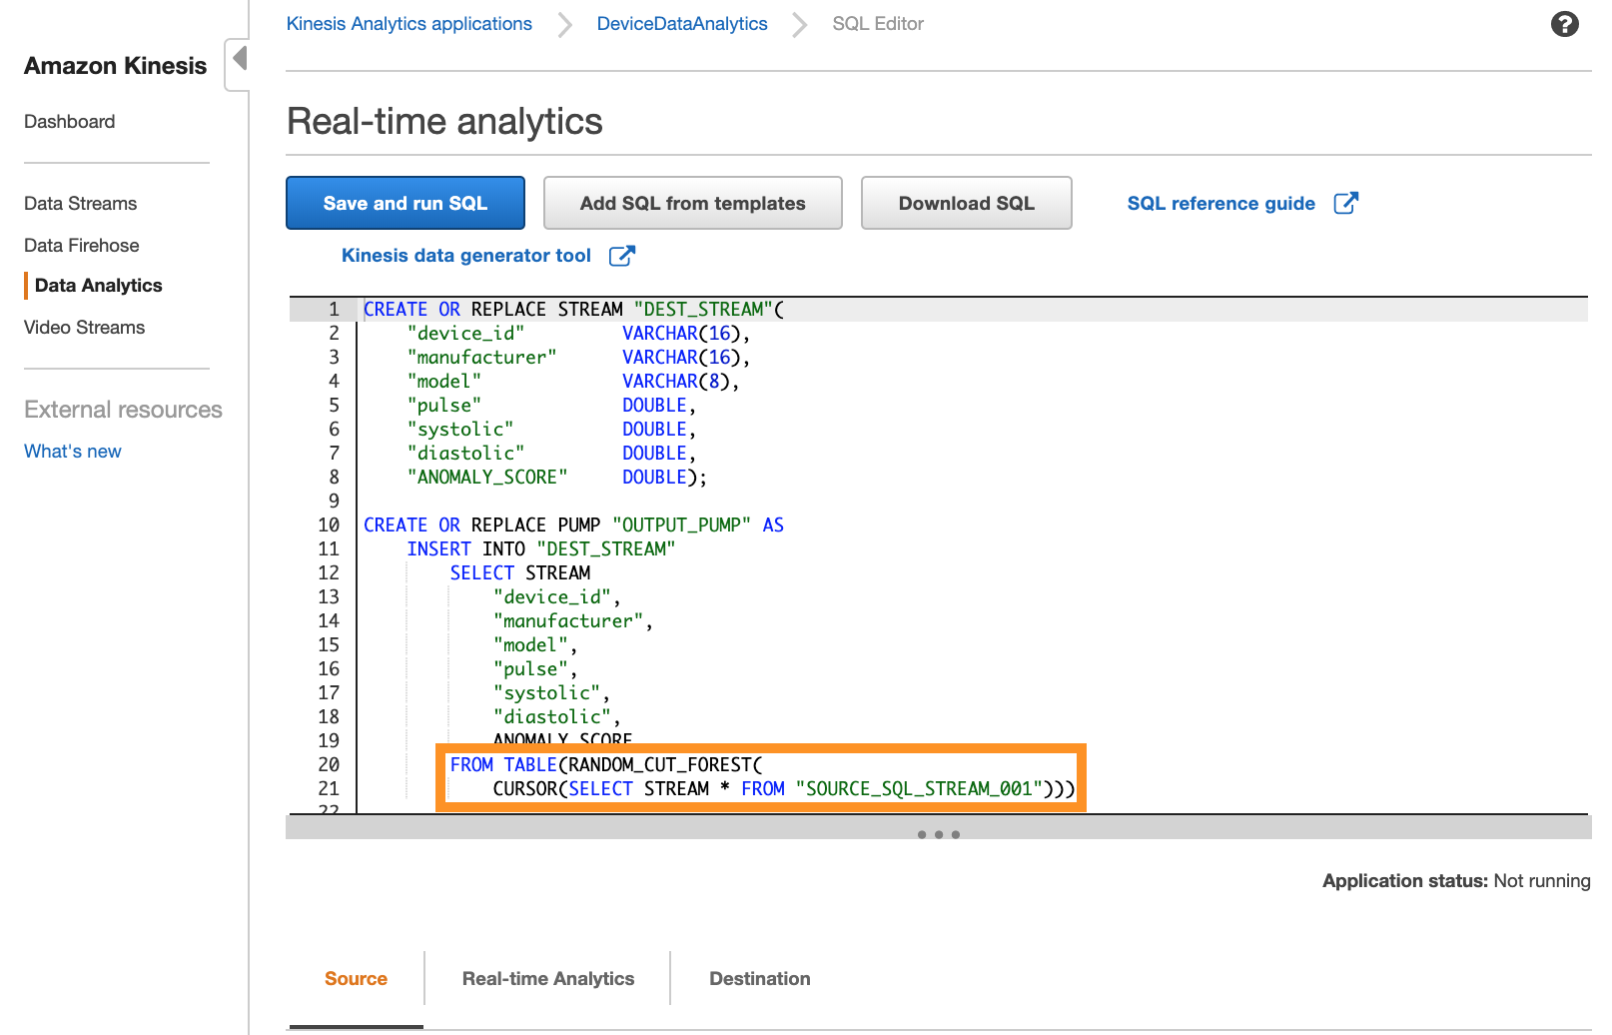1612x1035 pixels.
Task: Switch to the Source tab
Action: [356, 979]
